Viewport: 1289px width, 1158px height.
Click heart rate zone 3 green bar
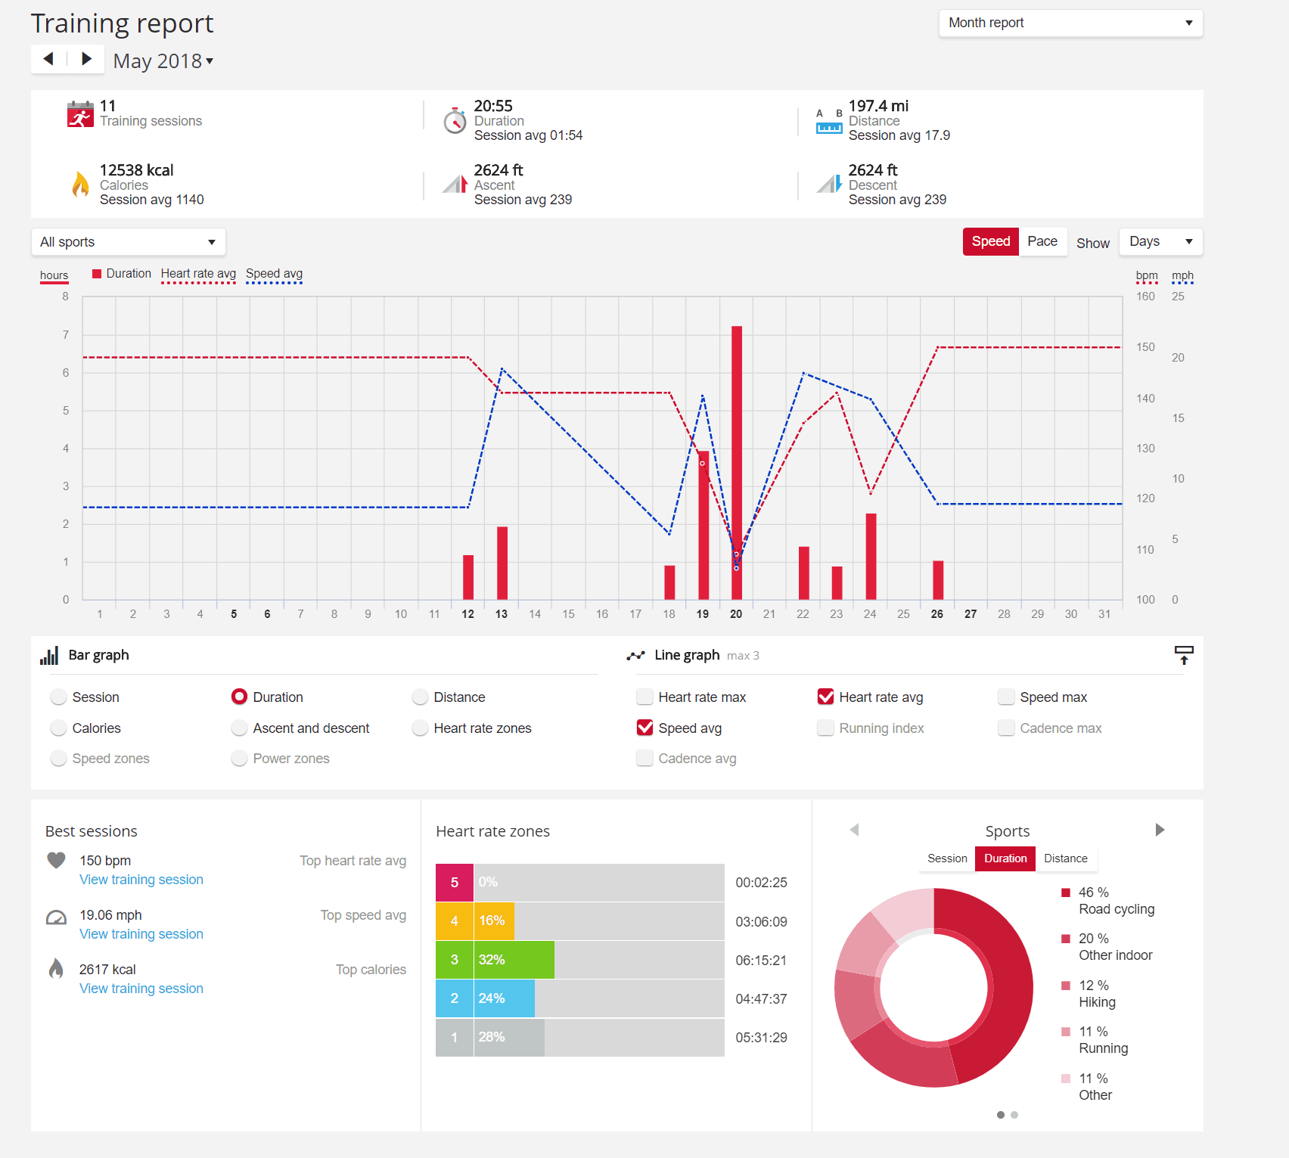tap(514, 960)
